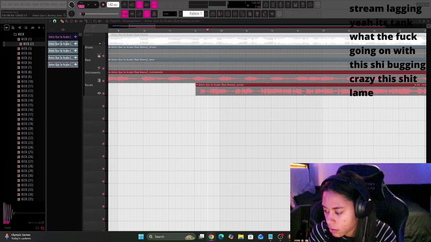This screenshot has width=431, height=242.
Task: Select the Playback tool in playlist toolbar
Action: coord(100,21)
